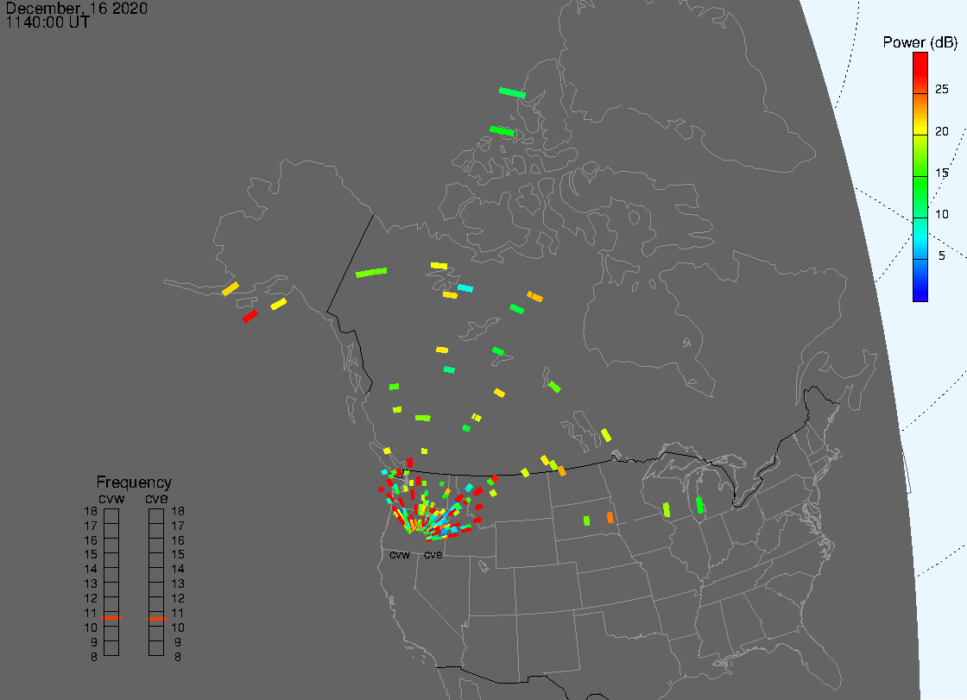Click 11 right of cve frequency bar
Image resolution: width=967 pixels, height=700 pixels.
pos(178,613)
